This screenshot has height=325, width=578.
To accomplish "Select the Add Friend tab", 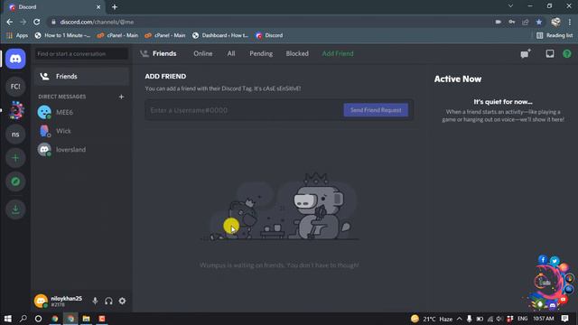I will 338,54.
